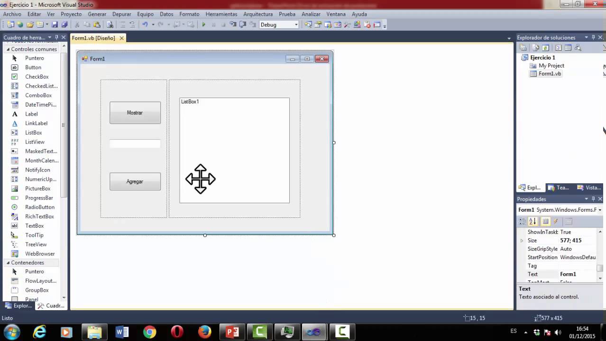Click the Open File toolbar icon
This screenshot has width=606, height=341.
pyautogui.click(x=30, y=25)
